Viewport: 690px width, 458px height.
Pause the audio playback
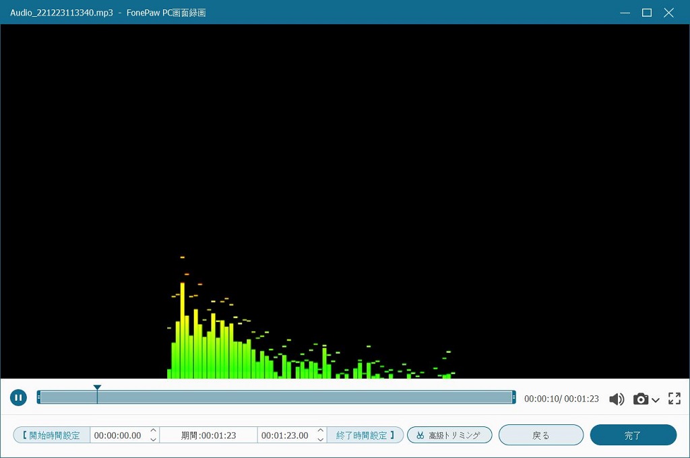click(x=18, y=398)
